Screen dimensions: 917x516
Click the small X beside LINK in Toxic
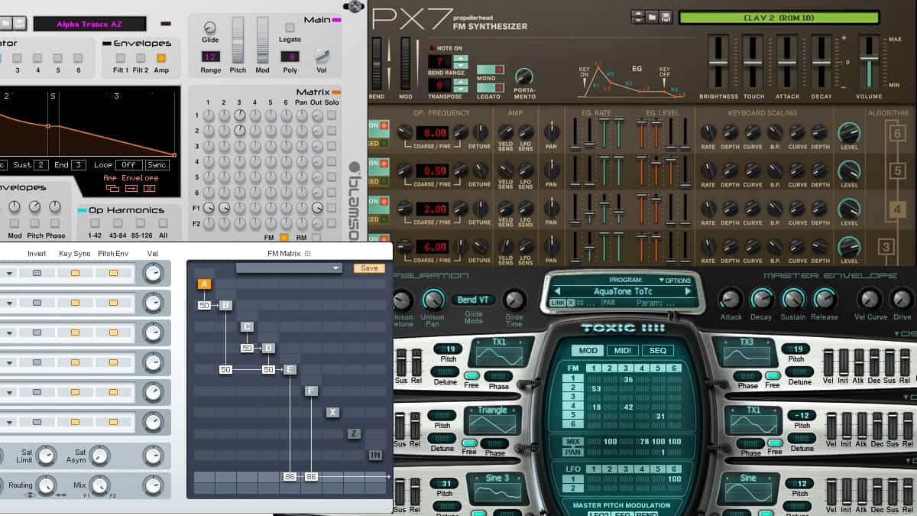click(x=571, y=303)
